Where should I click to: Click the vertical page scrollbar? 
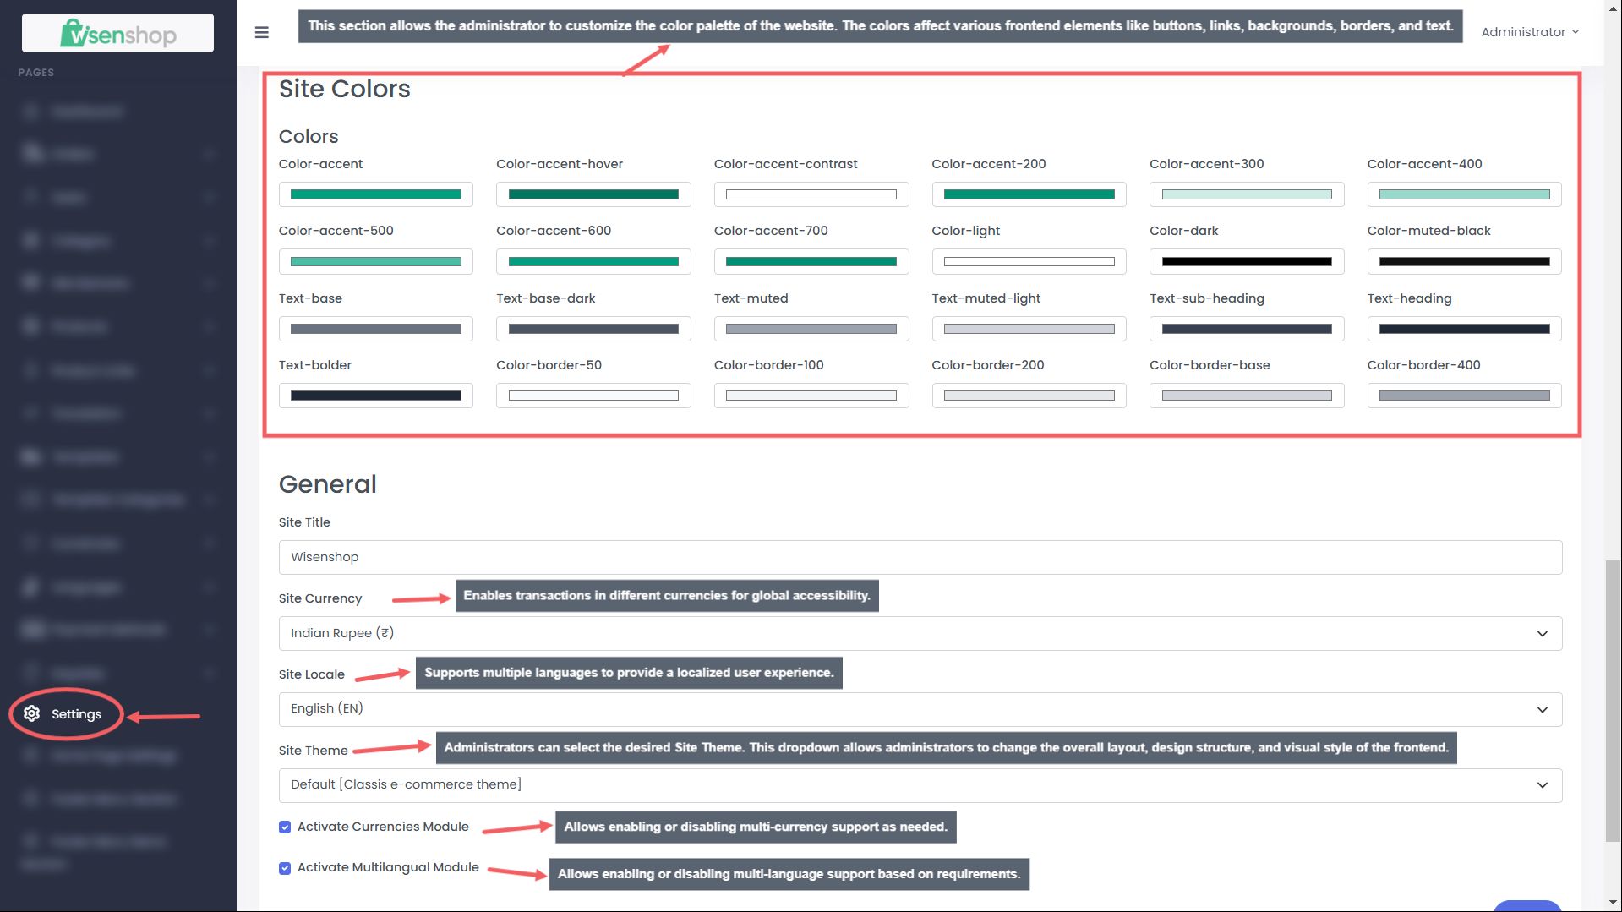[1613, 700]
